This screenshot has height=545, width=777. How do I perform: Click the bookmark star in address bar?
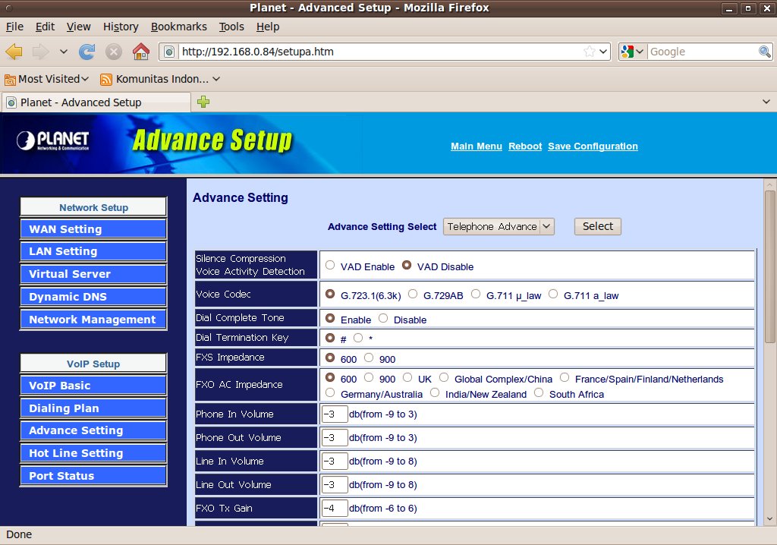click(x=590, y=52)
